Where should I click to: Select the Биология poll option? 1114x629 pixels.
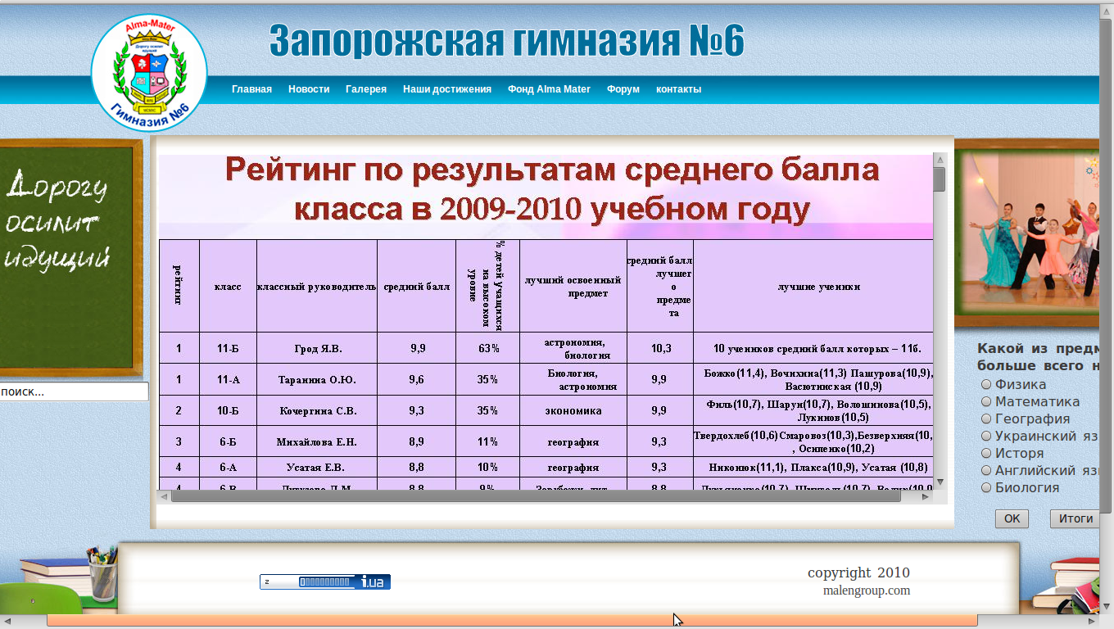click(x=985, y=487)
